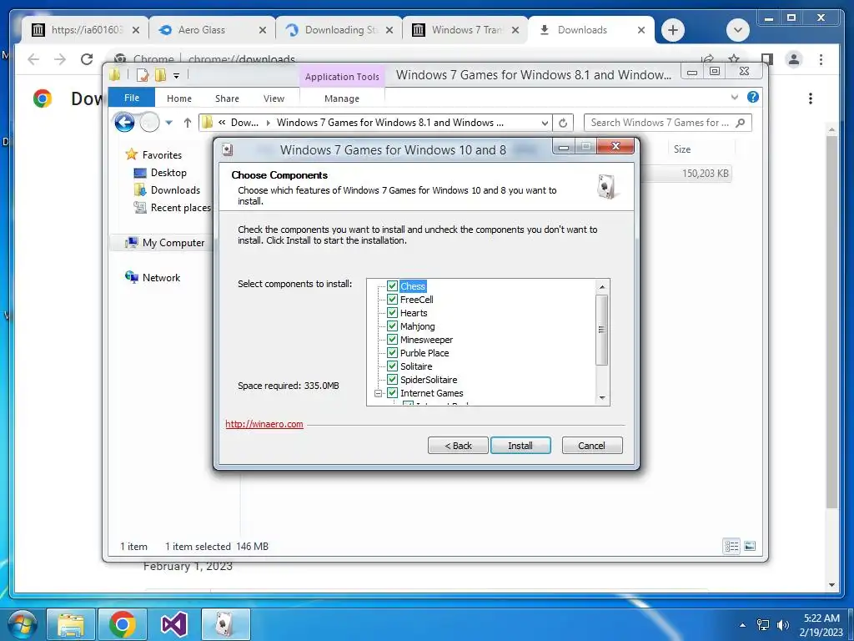Click the Properties quick access icon
The height and width of the screenshot is (641, 854).
coord(143,74)
